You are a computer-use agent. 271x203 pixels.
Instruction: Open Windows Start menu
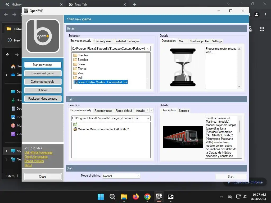tap(101, 197)
